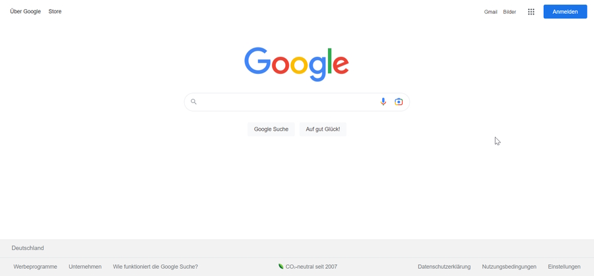Open the Google apps grid menu
594x276 pixels.
click(531, 12)
